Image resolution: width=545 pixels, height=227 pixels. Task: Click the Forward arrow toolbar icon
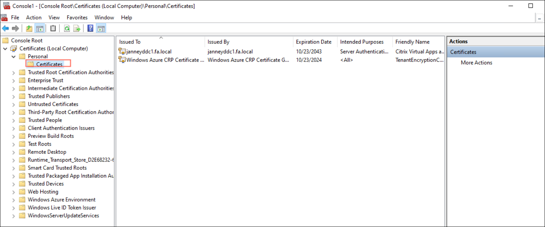pyautogui.click(x=15, y=29)
